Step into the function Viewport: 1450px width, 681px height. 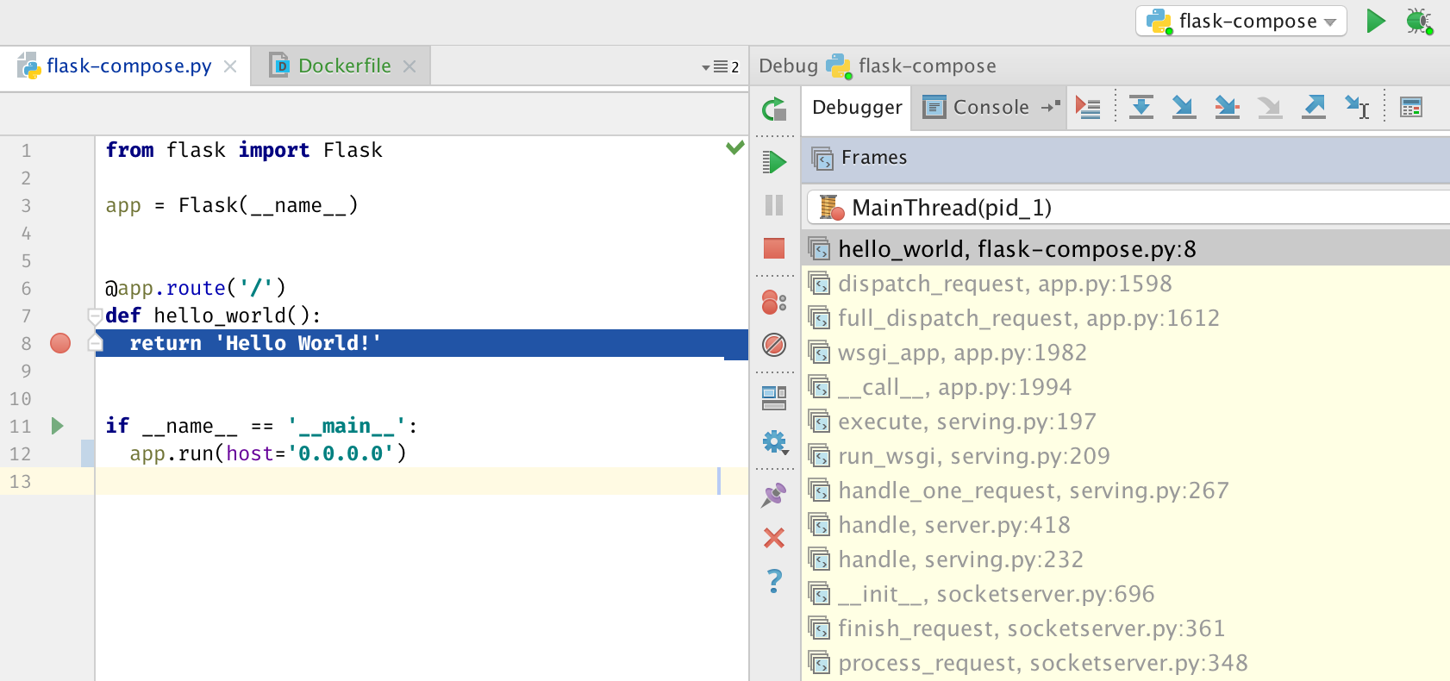click(1184, 108)
